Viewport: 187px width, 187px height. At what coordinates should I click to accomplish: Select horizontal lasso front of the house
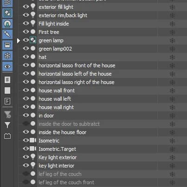pos(77,65)
